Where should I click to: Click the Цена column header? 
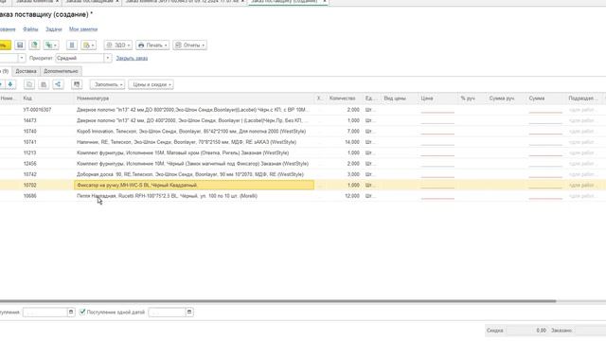pos(437,99)
